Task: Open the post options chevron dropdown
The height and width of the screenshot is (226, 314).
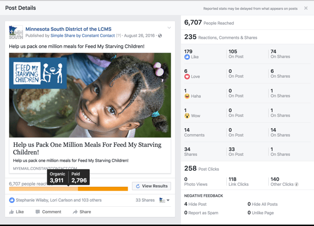Action: coord(169,28)
